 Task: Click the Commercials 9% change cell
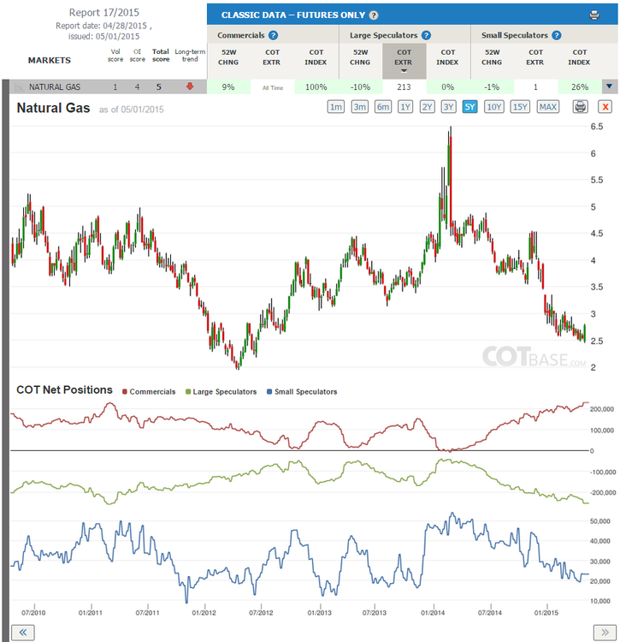[228, 86]
